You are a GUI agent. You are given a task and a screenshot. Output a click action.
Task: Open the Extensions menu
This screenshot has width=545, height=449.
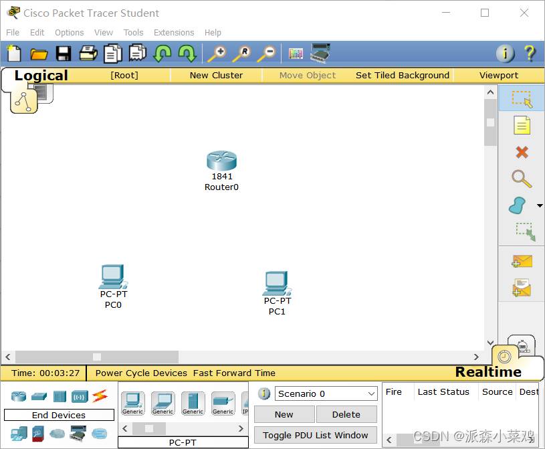click(174, 32)
